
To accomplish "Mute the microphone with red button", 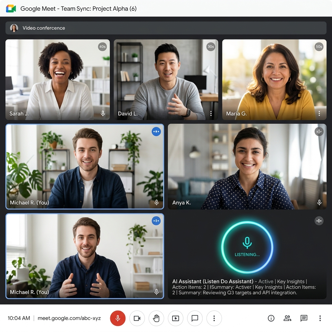I will [118, 318].
